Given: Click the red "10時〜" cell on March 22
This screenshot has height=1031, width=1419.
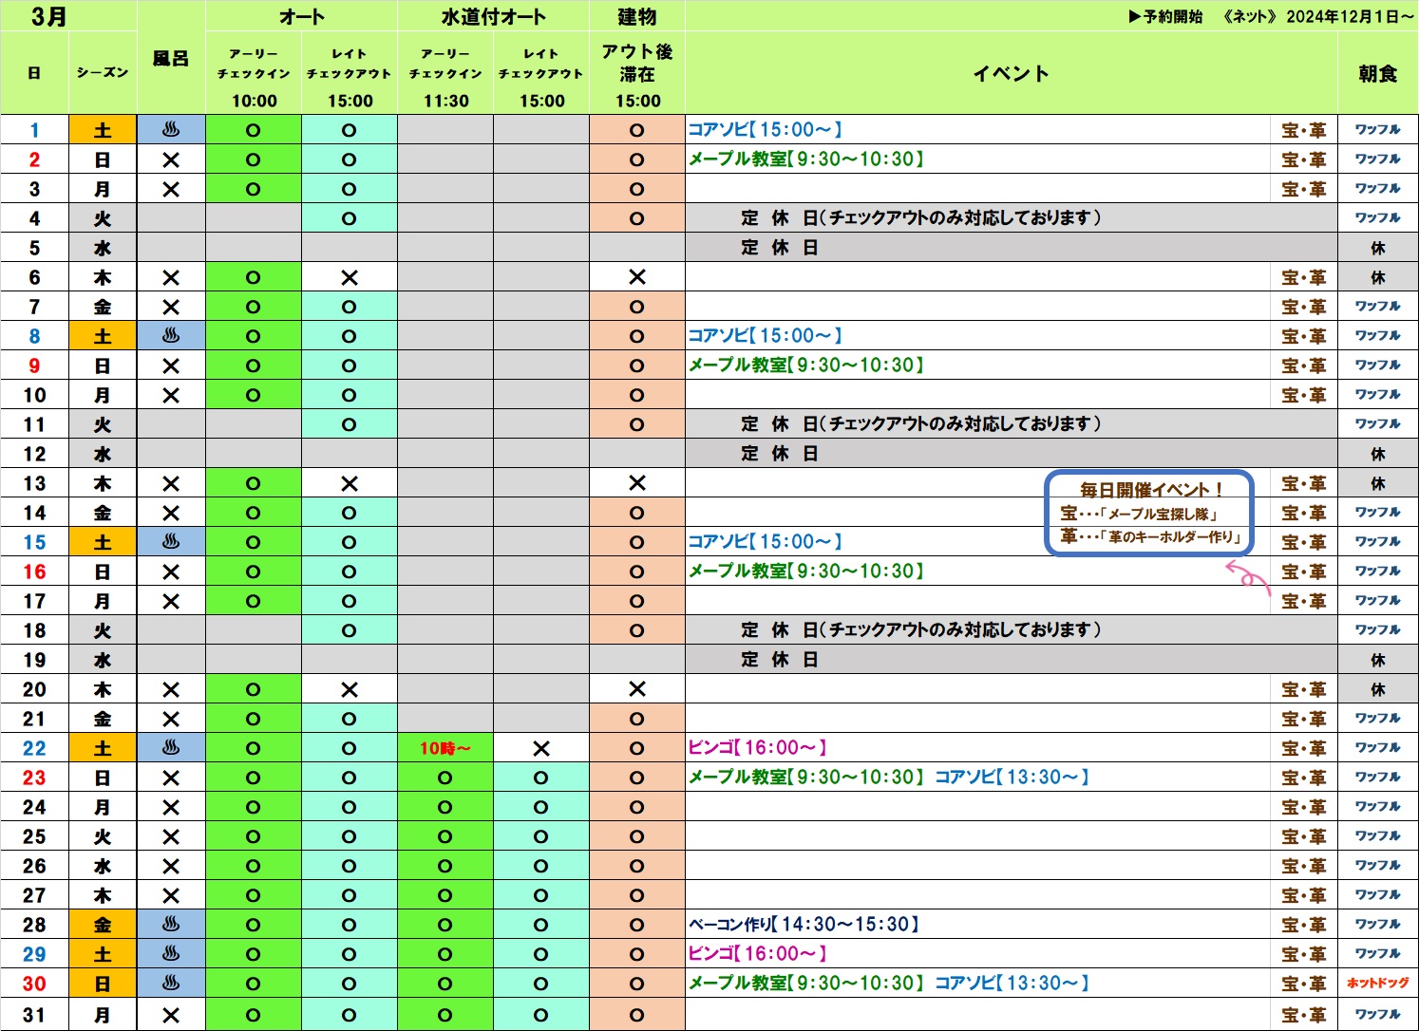Looking at the screenshot, I should tap(445, 748).
